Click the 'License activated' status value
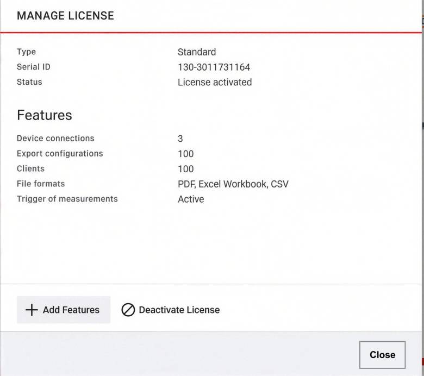 pyautogui.click(x=214, y=83)
